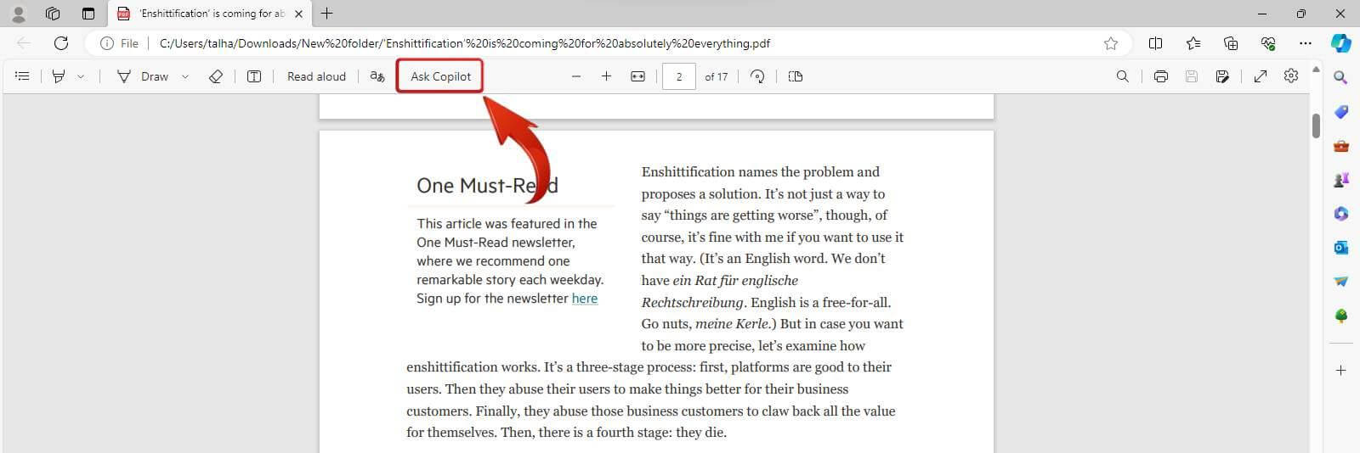Open sidebar Search

pos(1340,78)
